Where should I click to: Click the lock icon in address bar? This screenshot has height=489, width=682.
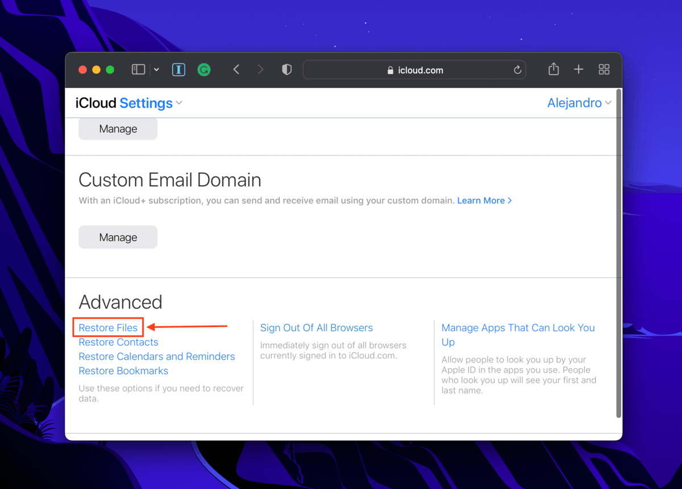(390, 70)
